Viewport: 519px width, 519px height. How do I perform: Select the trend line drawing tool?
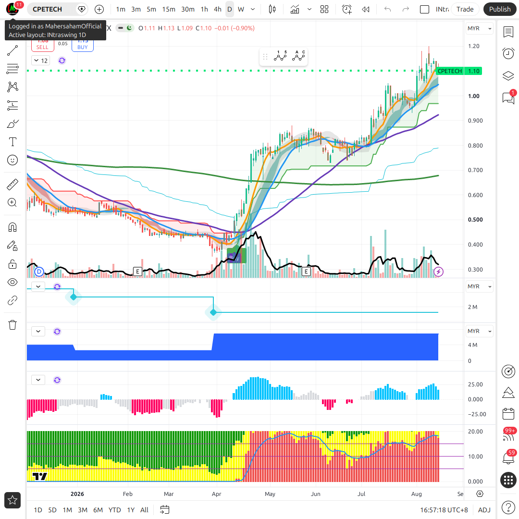(12, 50)
